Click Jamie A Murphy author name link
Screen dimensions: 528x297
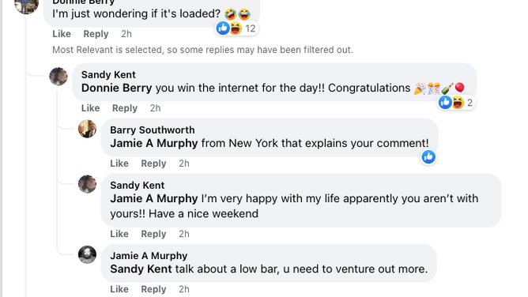point(149,256)
